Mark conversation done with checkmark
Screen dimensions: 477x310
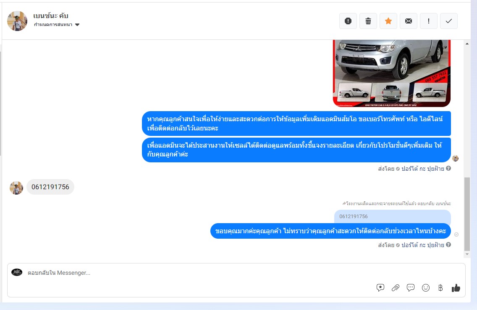pos(449,21)
